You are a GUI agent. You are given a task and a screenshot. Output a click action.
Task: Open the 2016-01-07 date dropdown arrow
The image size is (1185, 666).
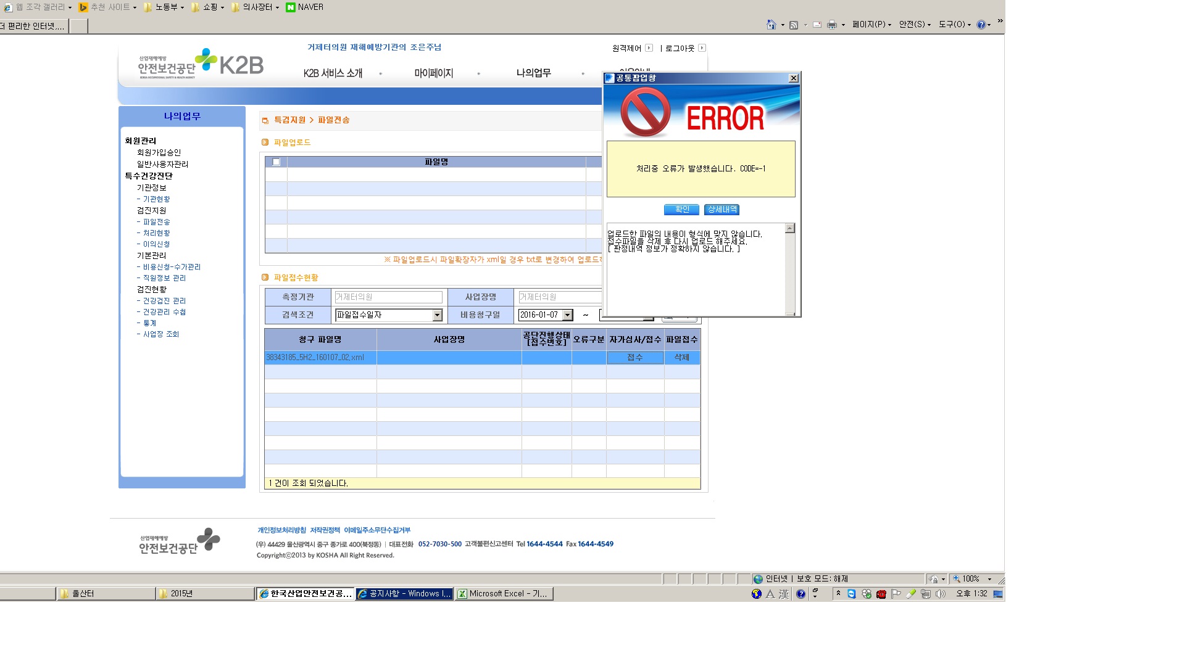(x=567, y=315)
